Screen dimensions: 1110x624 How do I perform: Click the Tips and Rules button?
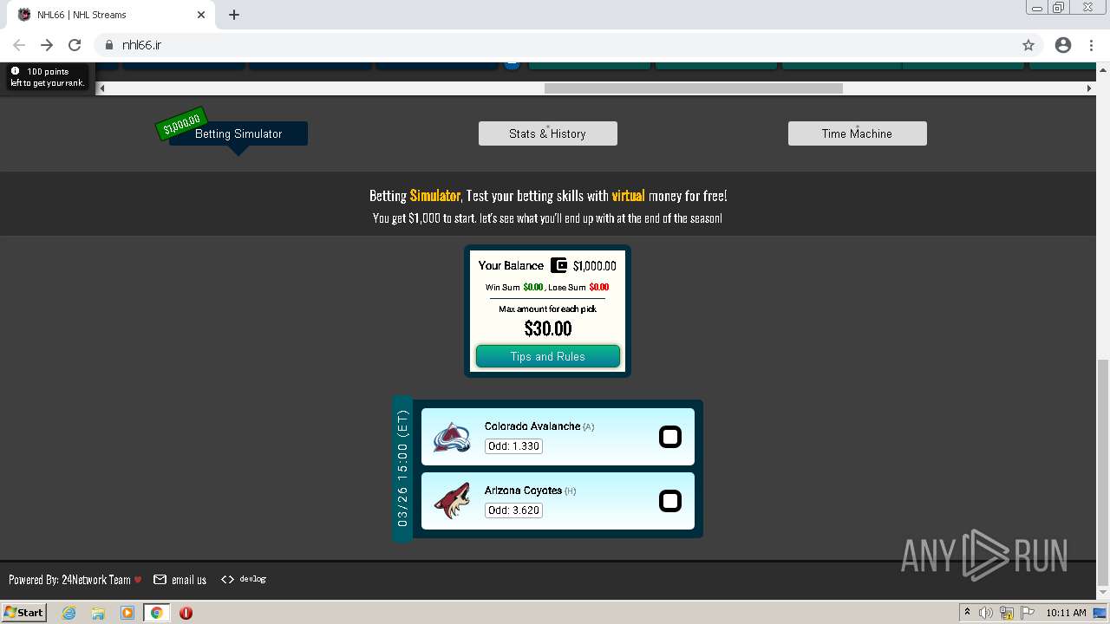point(548,356)
